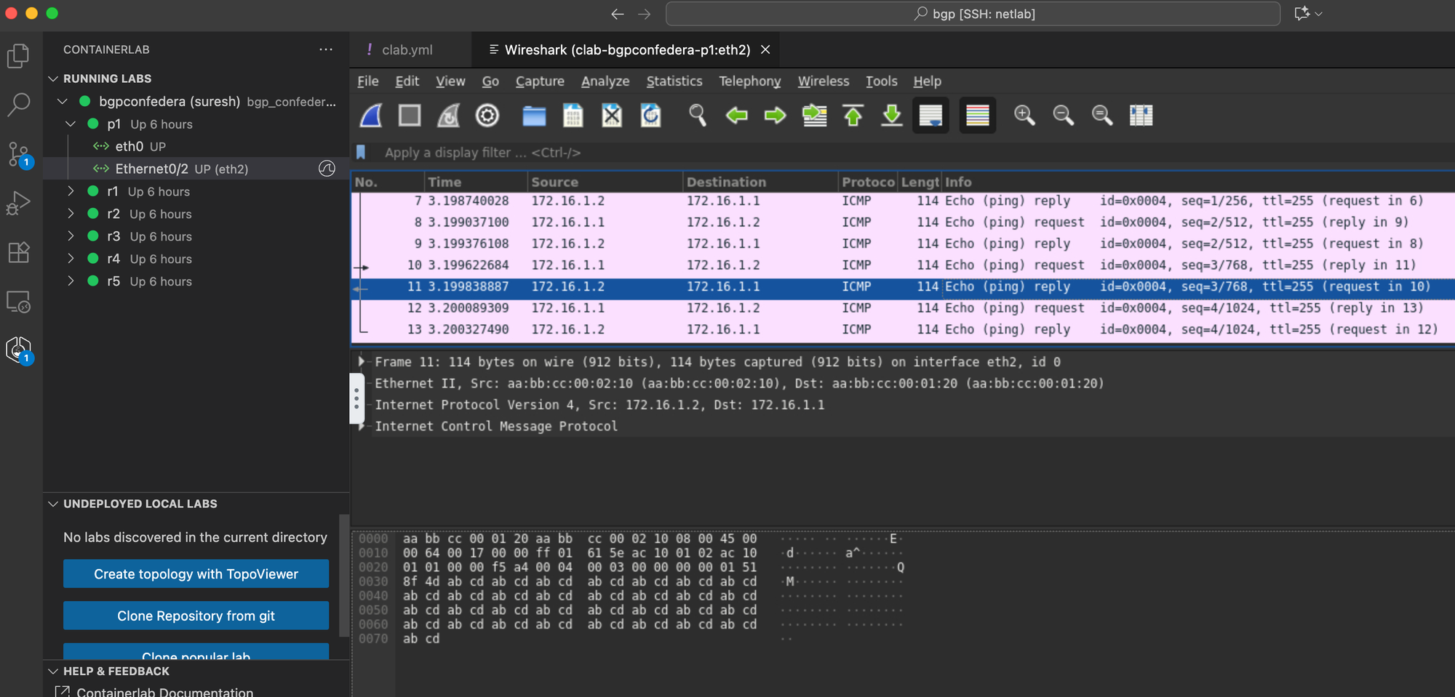This screenshot has height=697, width=1455.
Task: Open Wireshark capture options gear
Action: pos(487,116)
